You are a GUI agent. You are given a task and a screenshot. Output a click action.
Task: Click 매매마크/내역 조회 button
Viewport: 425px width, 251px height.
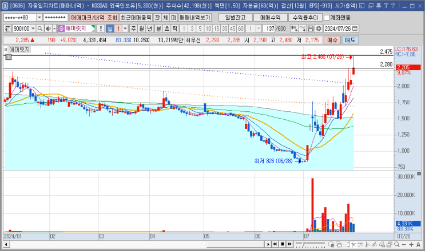pyautogui.click(x=94, y=18)
